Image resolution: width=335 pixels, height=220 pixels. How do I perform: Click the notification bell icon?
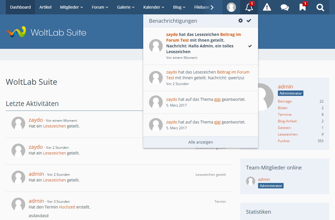[249, 7]
